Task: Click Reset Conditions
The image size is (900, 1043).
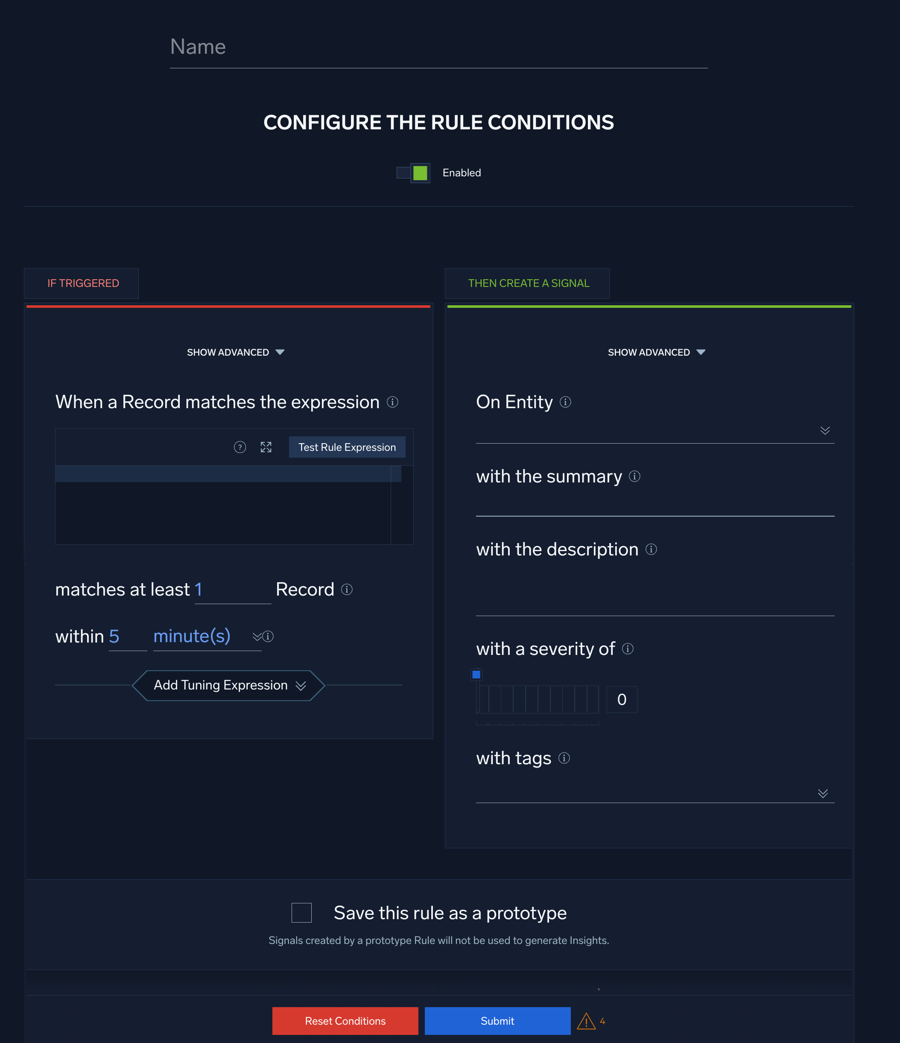Action: tap(345, 1021)
